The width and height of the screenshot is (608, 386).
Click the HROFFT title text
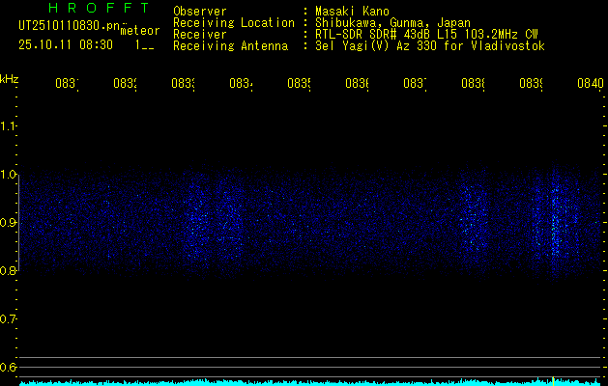[99, 8]
